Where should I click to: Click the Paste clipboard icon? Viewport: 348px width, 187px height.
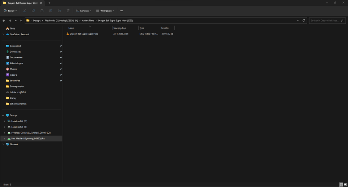(42, 11)
